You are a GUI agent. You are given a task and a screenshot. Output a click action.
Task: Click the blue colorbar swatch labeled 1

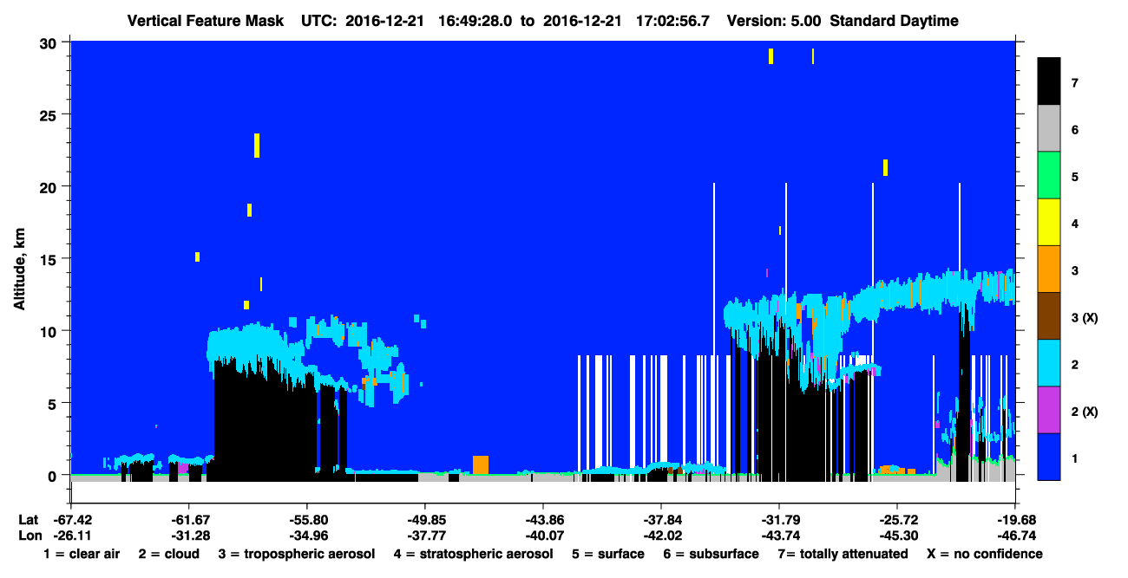click(x=1049, y=457)
